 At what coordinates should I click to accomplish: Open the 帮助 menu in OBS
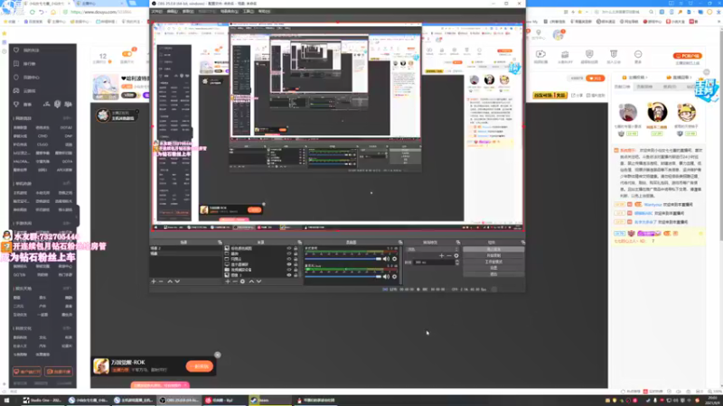pyautogui.click(x=264, y=11)
